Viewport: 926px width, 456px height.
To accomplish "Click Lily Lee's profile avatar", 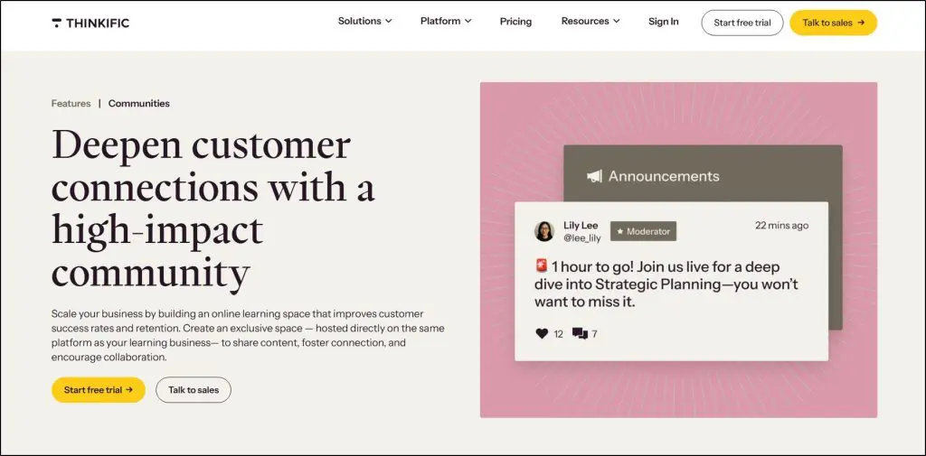I will 544,231.
